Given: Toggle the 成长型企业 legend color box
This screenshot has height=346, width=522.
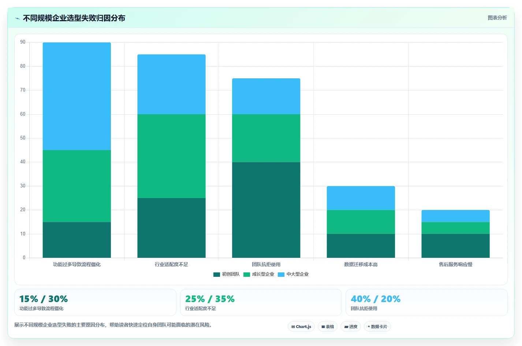Looking at the screenshot, I should point(247,274).
